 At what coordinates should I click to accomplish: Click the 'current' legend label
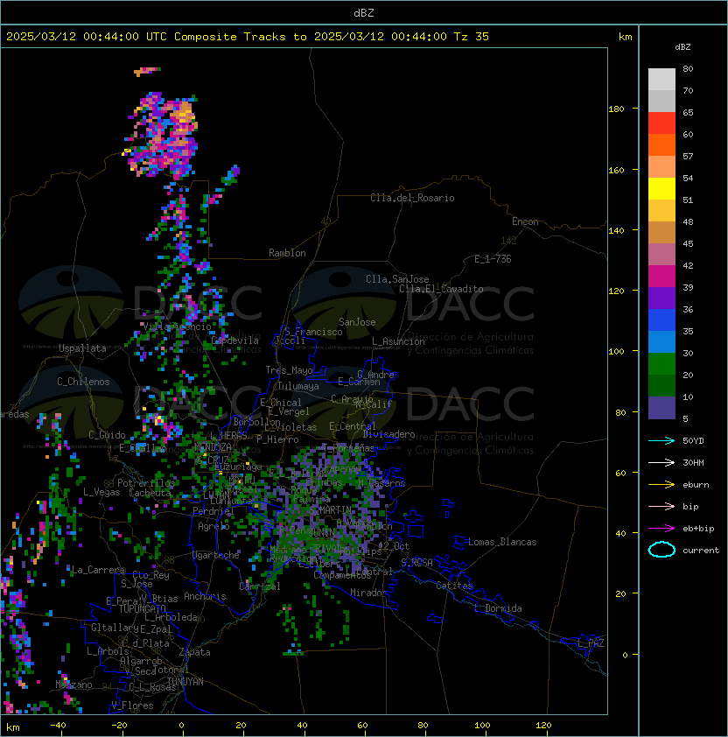tap(701, 551)
